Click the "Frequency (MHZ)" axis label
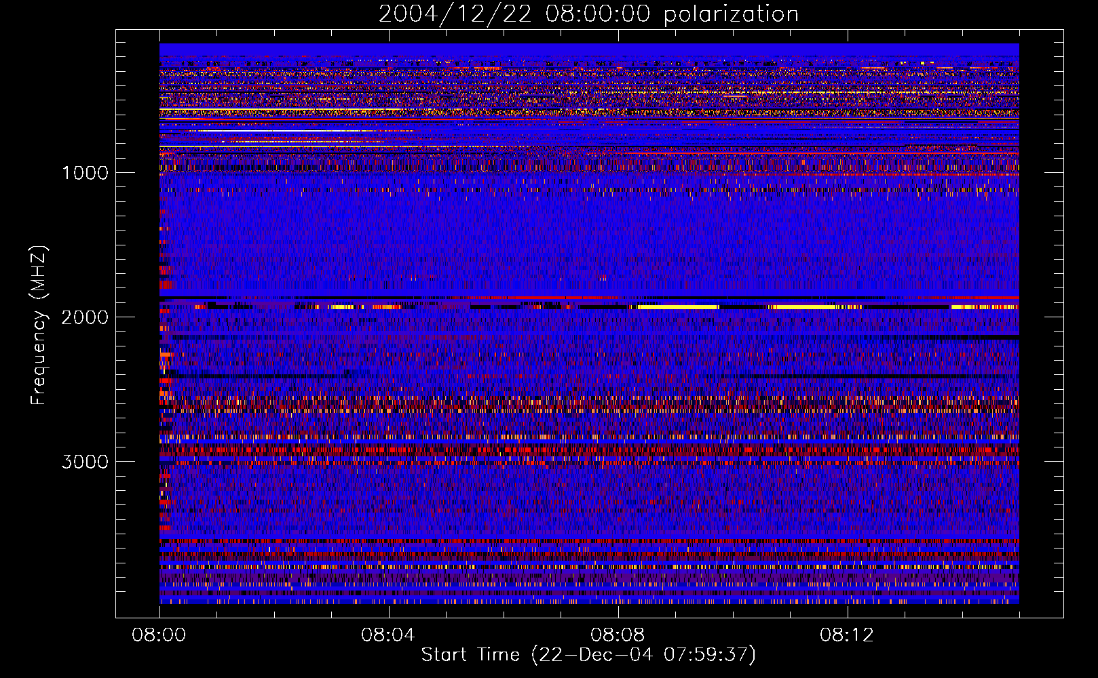The width and height of the screenshot is (1098, 678). pyautogui.click(x=39, y=325)
